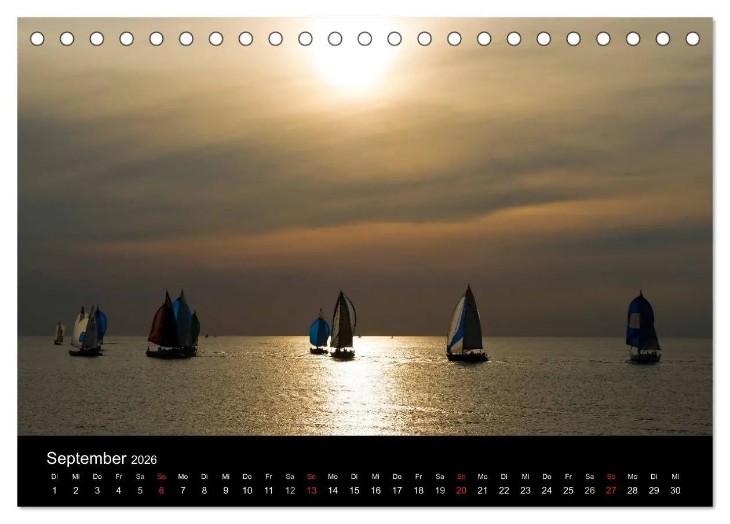This screenshot has width=730, height=524.
Task: Click the 'Sa' weekday label above date 12
Action: click(x=290, y=477)
